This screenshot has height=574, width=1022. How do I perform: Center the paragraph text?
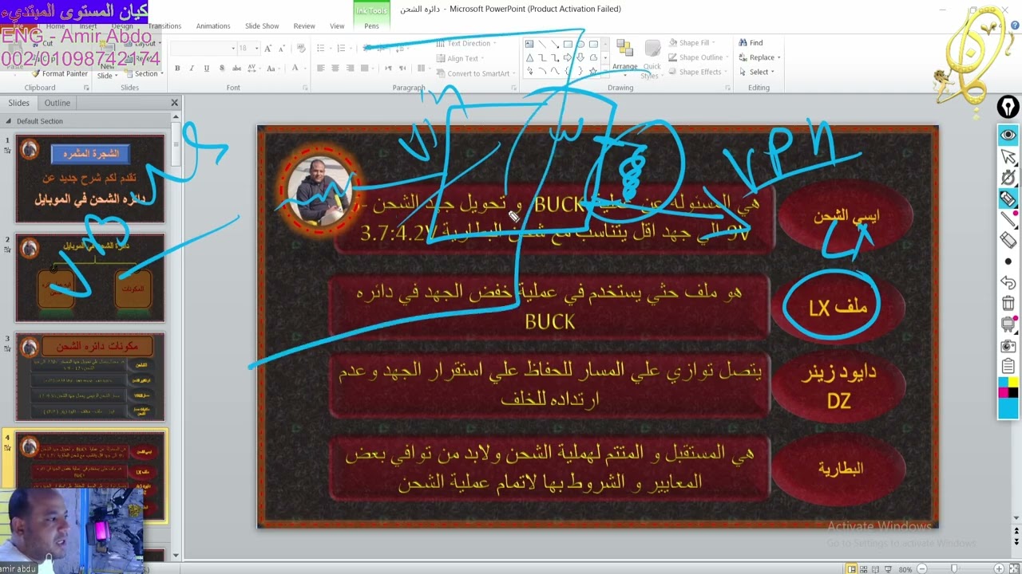pyautogui.click(x=335, y=69)
